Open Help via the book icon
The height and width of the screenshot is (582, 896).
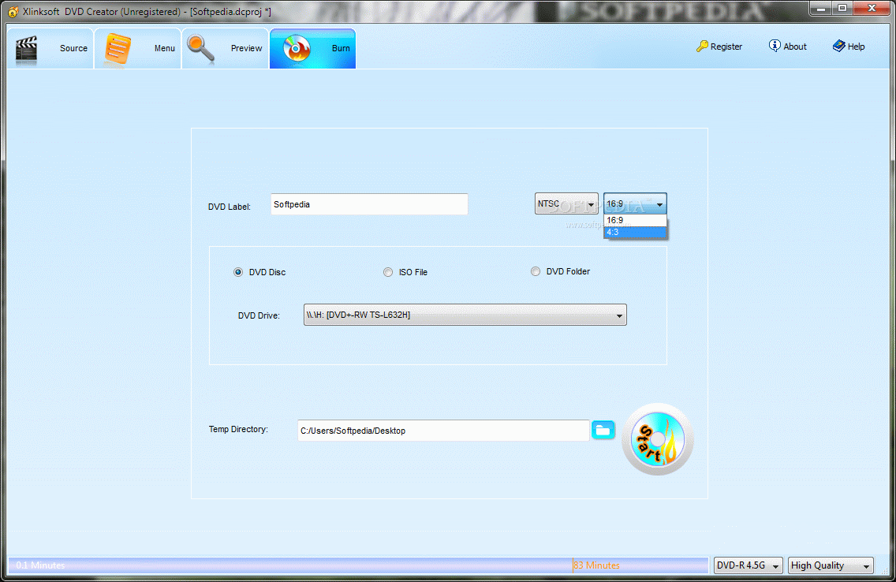[x=839, y=46]
